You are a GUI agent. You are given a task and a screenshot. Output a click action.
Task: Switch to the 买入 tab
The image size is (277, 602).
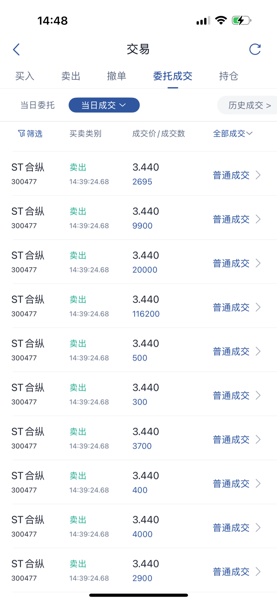click(x=25, y=76)
